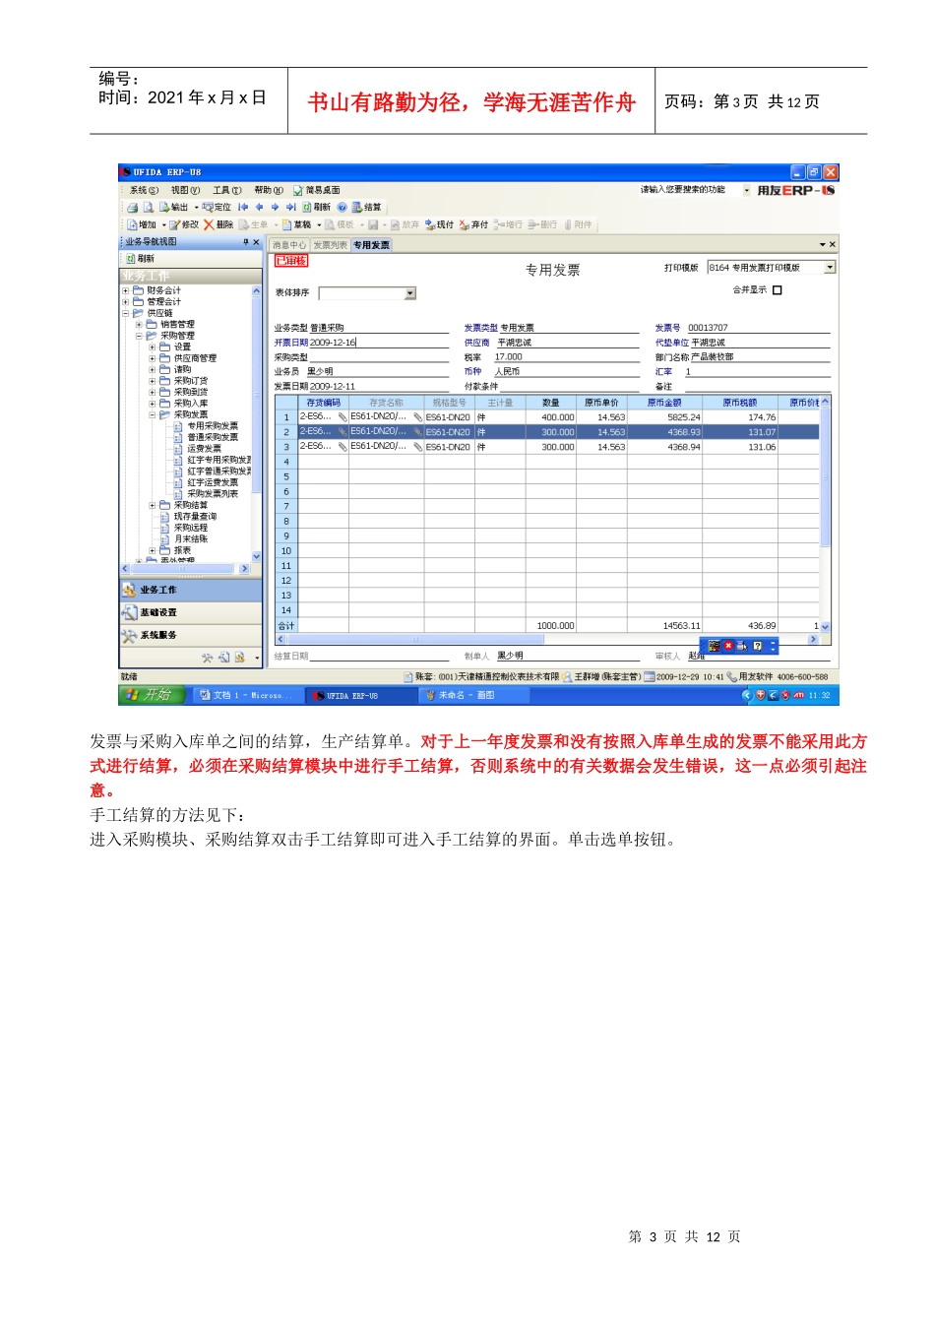Switch to 未命名 - 画图 taskbar item
The width and height of the screenshot is (935, 1323).
click(x=472, y=695)
